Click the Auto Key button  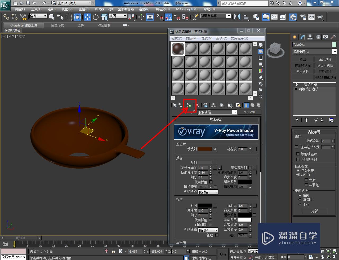[x=238, y=252]
